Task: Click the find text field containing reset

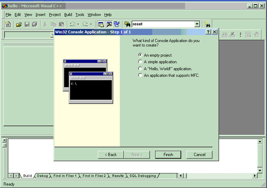Action: pos(163,24)
